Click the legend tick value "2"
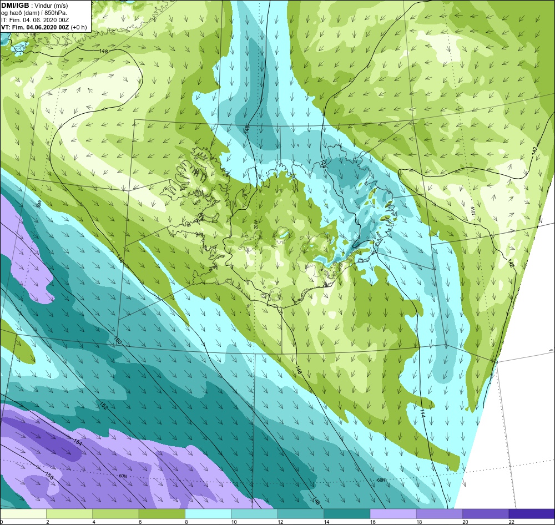Image resolution: width=555 pixels, height=525 pixels. click(47, 522)
